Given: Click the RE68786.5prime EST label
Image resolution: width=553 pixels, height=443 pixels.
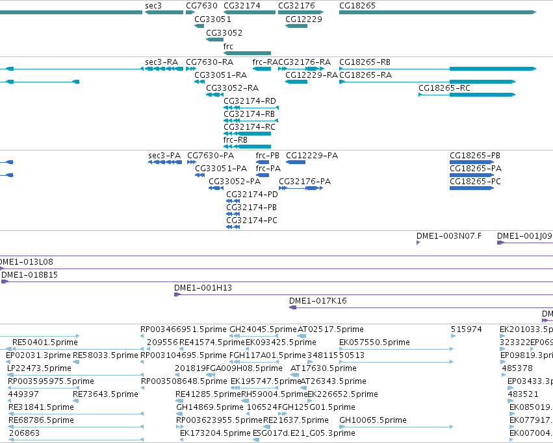Looking at the screenshot, I should tap(41, 420).
